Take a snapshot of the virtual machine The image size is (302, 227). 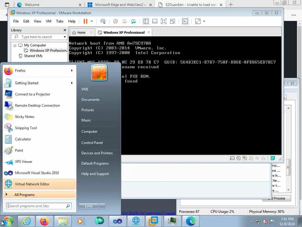(x=115, y=21)
